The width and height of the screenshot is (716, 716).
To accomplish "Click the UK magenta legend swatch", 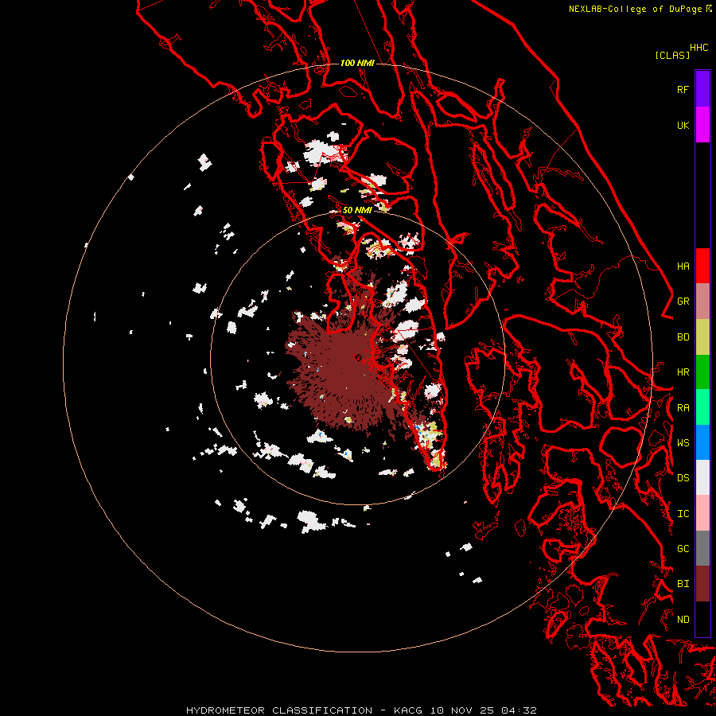I will coord(702,125).
